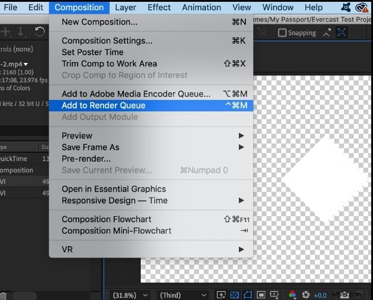373x300 pixels.
Task: Select the dolly camera tool icon
Action: click(x=21, y=32)
